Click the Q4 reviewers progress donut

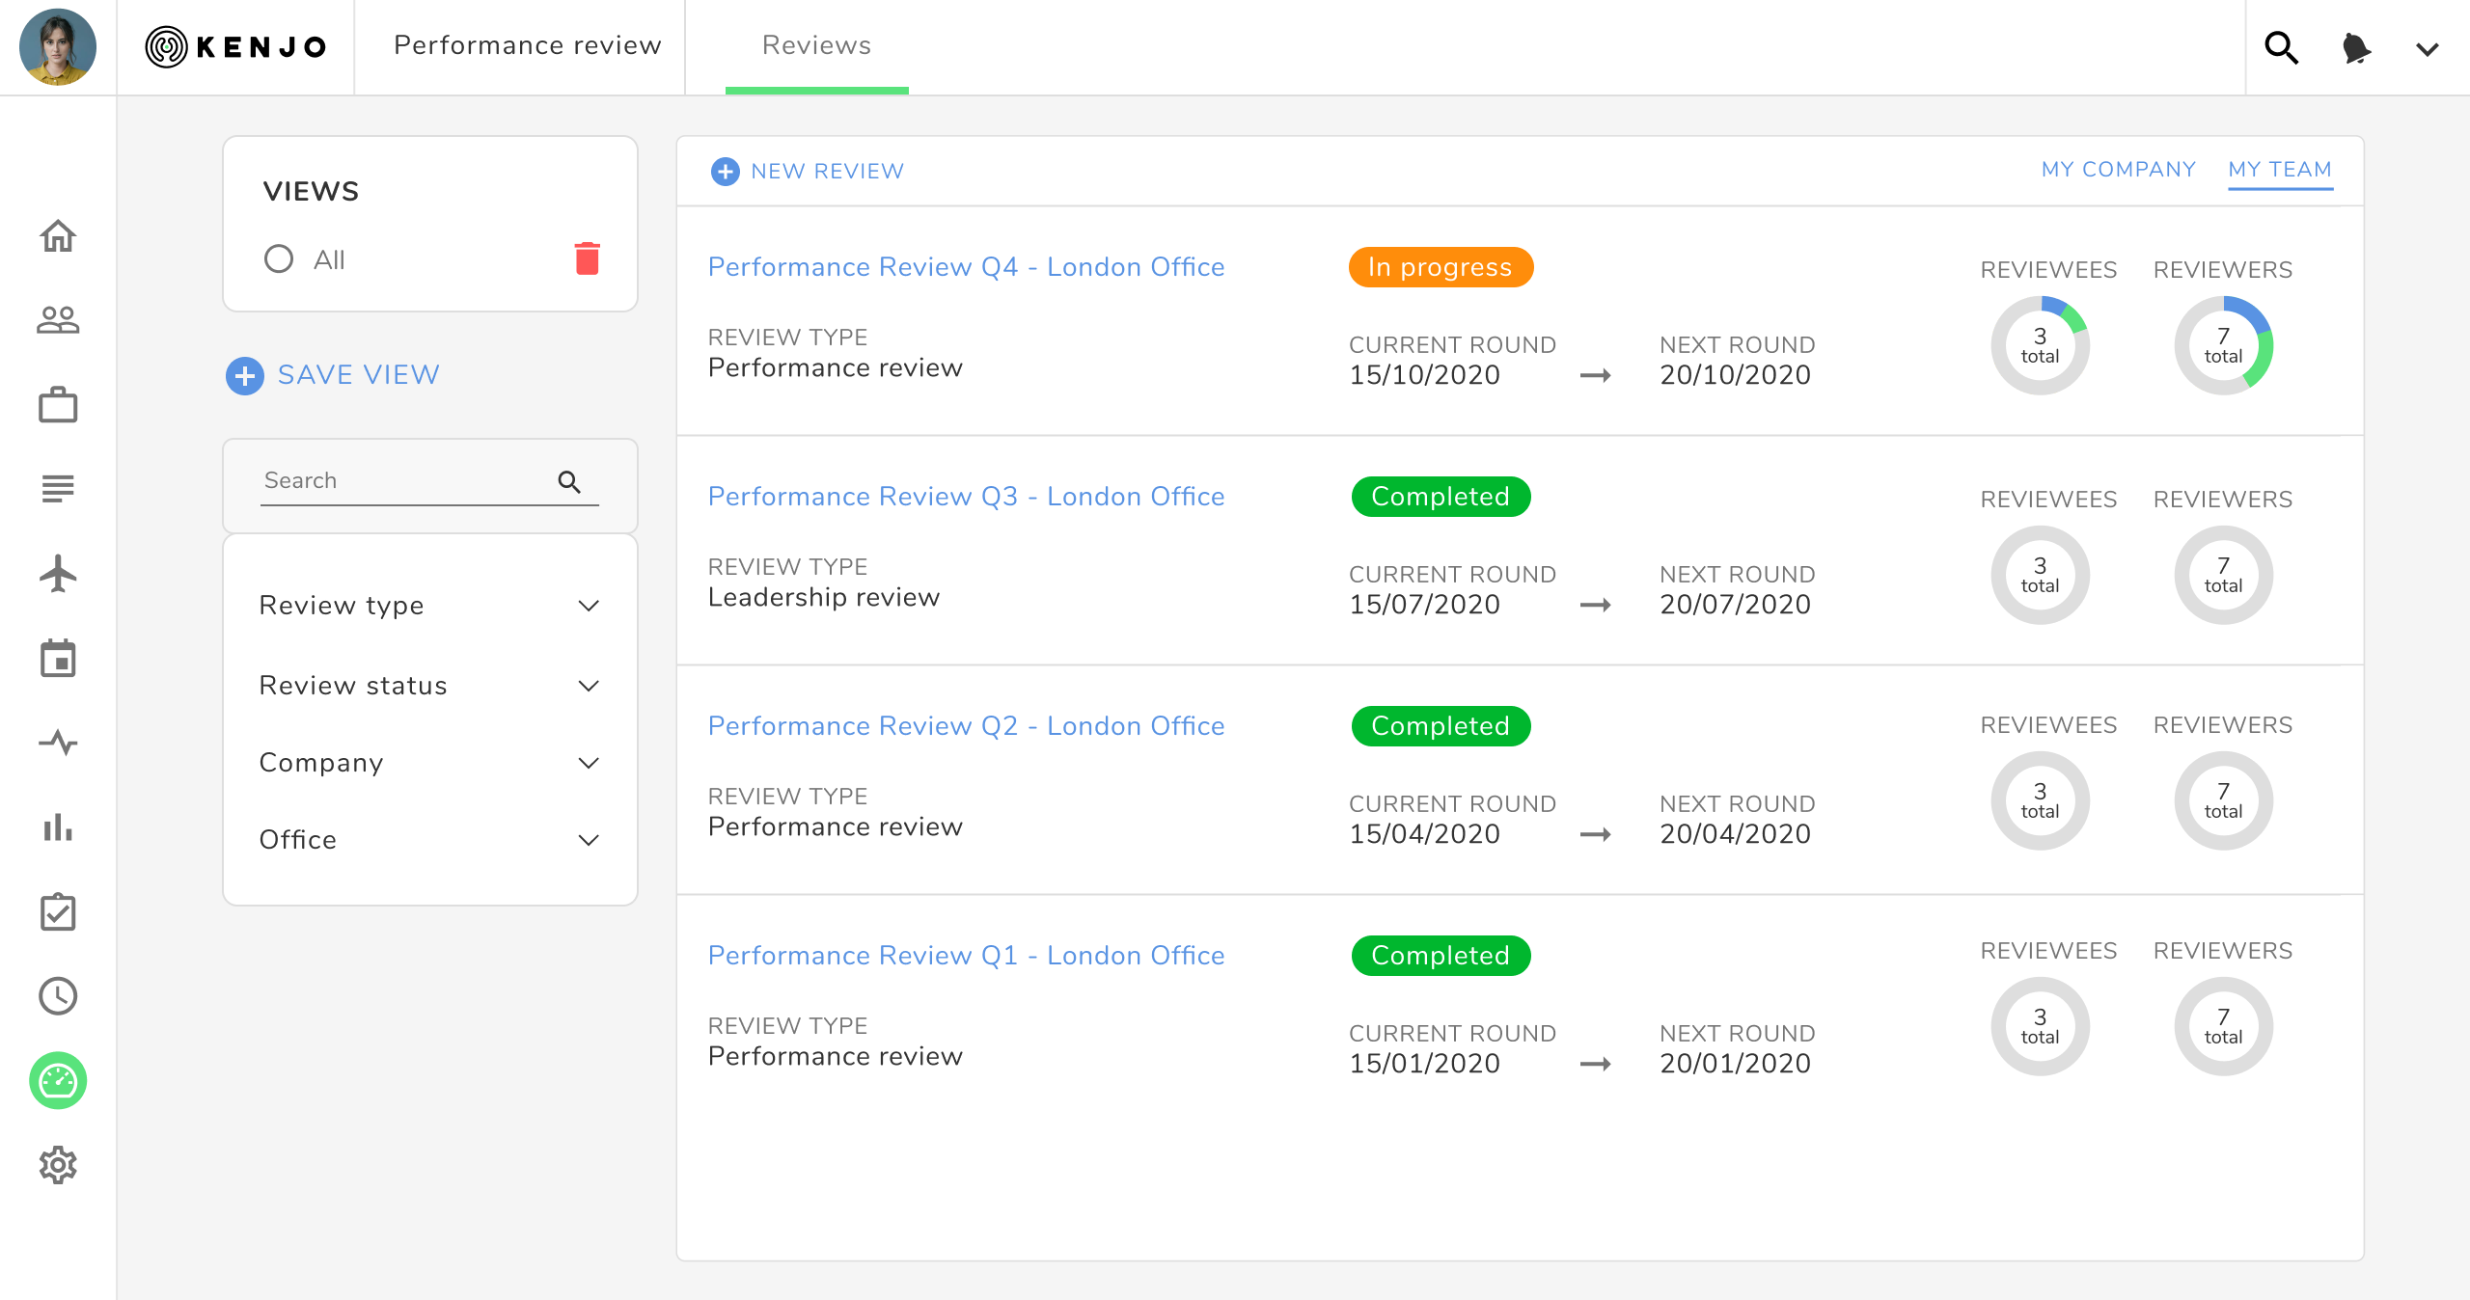[2223, 345]
